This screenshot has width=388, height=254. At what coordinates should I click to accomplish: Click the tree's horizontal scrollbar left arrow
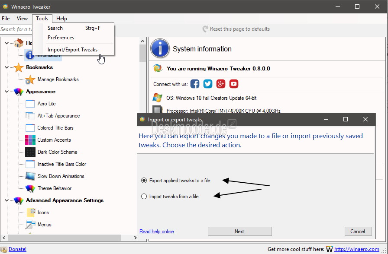tap(4, 238)
